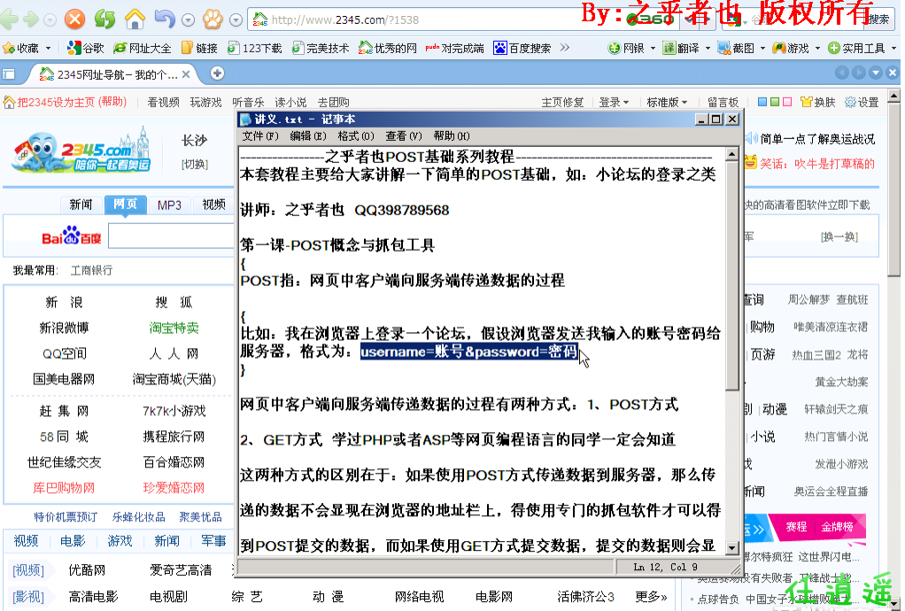Open the 链接 bookmark folder
This screenshot has width=905, height=611.
pyautogui.click(x=200, y=49)
